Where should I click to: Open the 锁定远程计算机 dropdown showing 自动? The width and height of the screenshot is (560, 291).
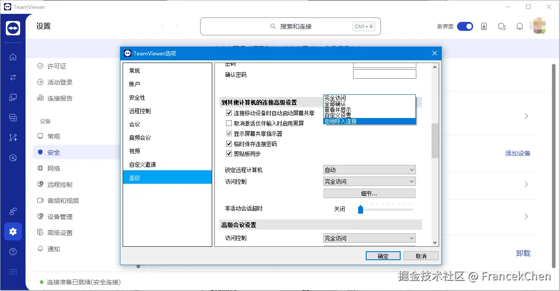pyautogui.click(x=369, y=170)
